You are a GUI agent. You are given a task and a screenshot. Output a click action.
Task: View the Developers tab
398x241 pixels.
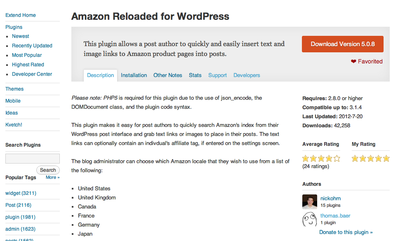247,75
